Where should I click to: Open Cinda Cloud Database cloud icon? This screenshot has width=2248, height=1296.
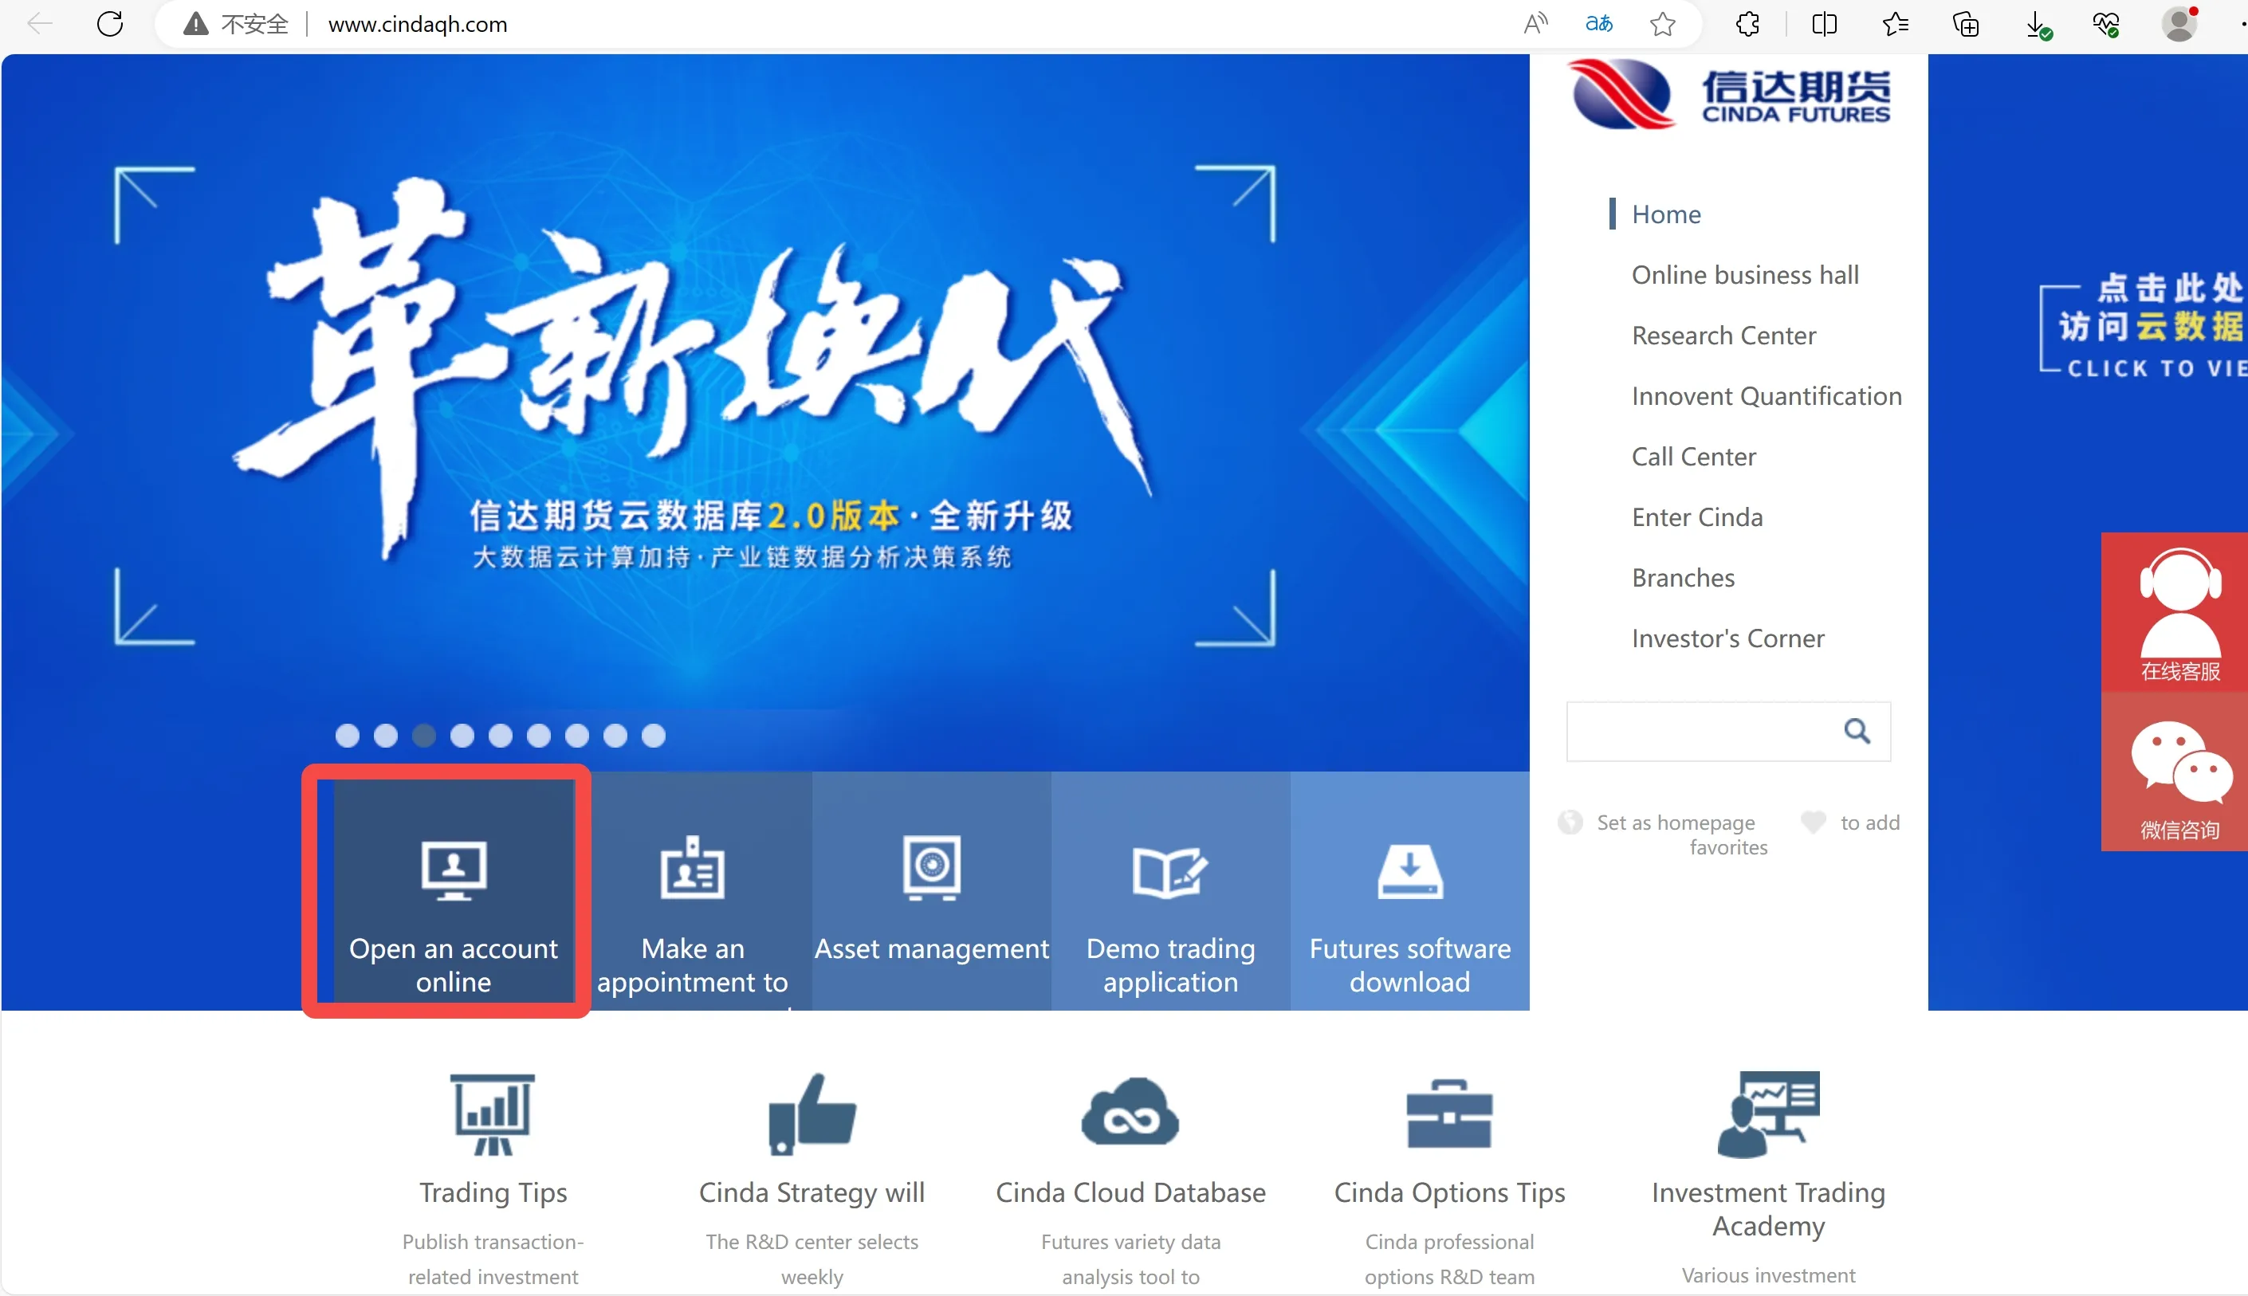click(x=1130, y=1113)
